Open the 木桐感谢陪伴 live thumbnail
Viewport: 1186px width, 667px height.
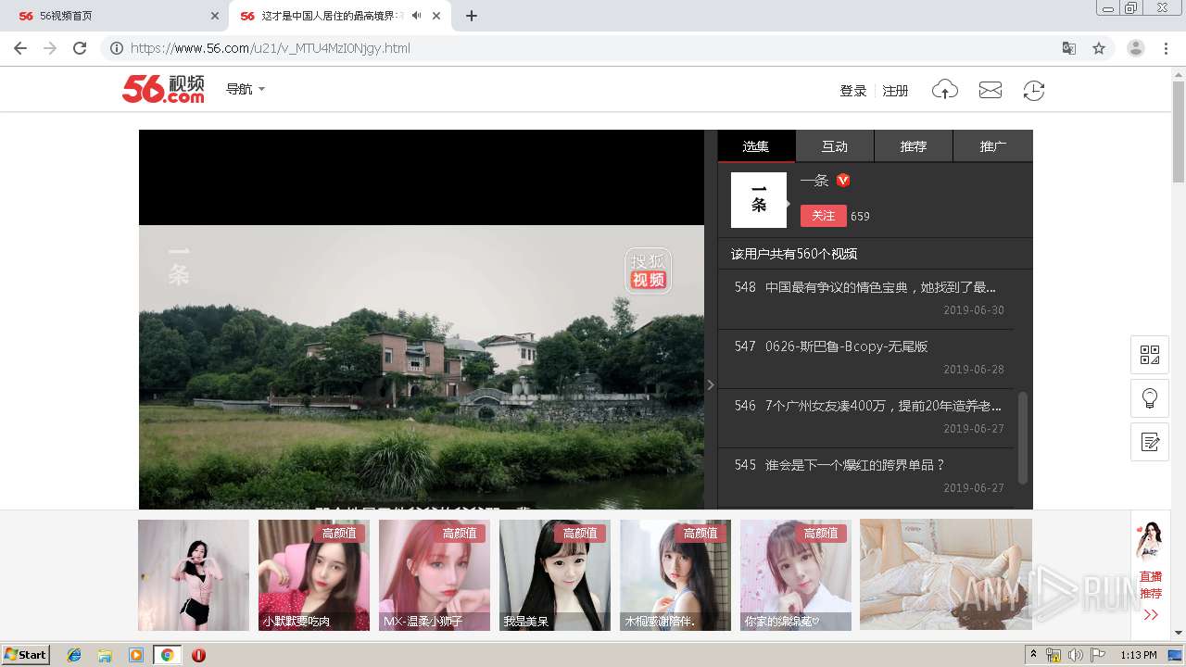pos(675,575)
